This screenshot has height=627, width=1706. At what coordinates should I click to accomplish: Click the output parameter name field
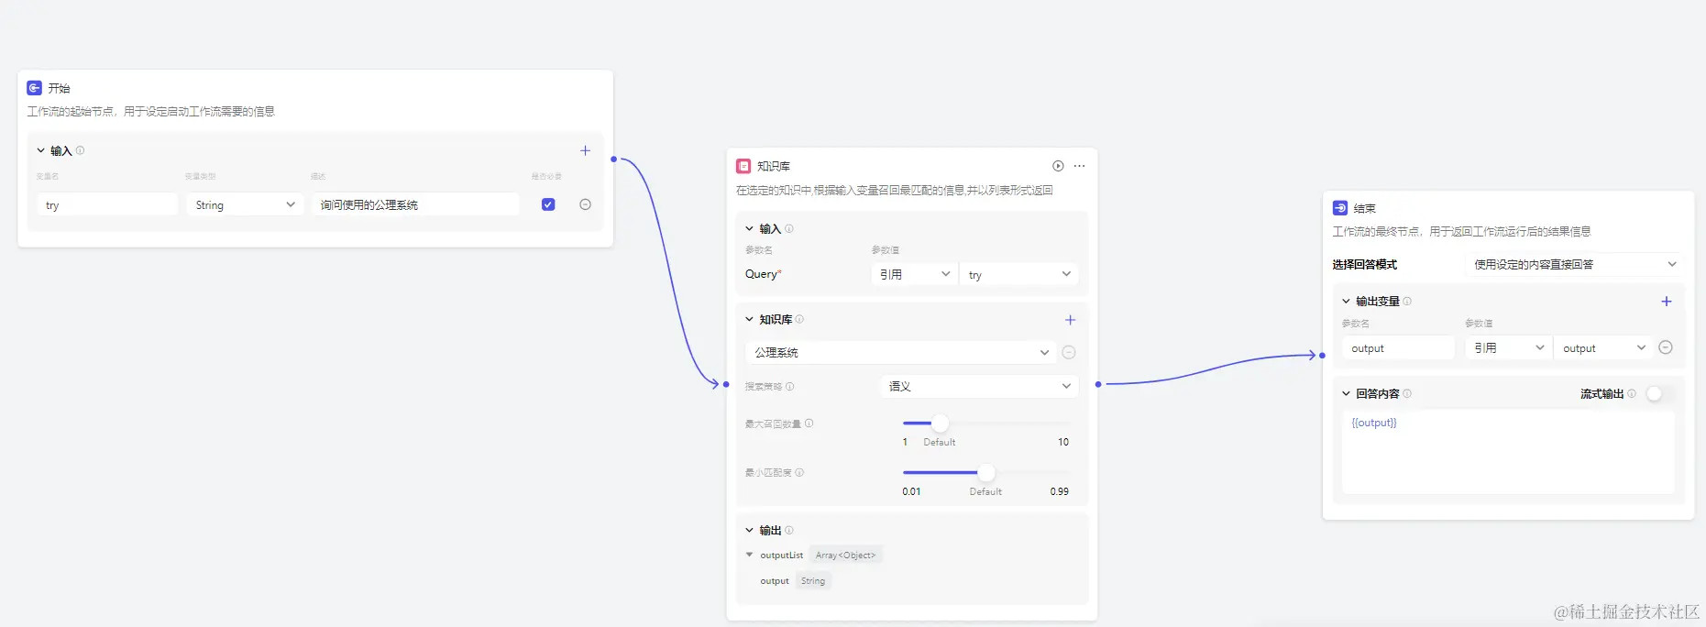click(1398, 347)
